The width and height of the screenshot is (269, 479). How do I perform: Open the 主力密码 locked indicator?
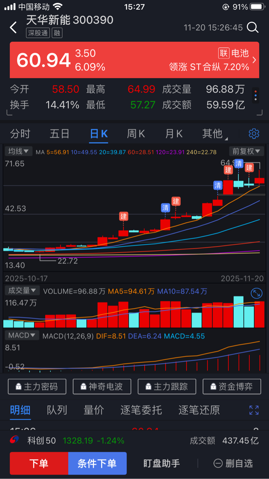coord(37,386)
